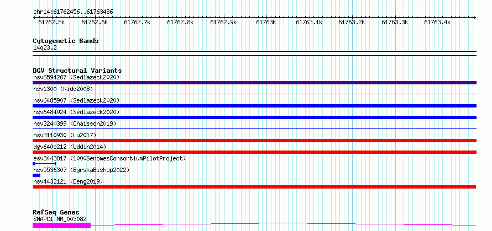The height and width of the screenshot is (231, 492).
Task: Open variant label dgv640e212 (Uddin2014)
Action: (x=70, y=147)
